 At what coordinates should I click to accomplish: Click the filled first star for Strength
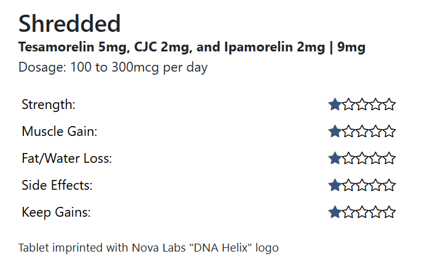[335, 105]
